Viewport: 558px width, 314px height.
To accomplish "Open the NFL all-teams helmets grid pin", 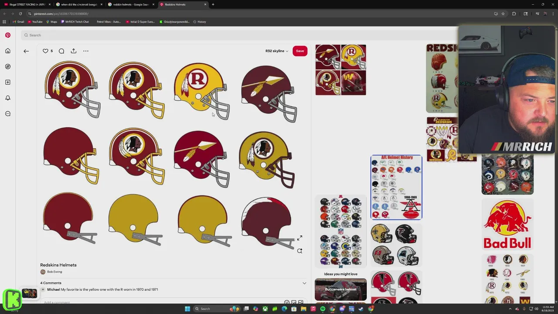I will tap(340, 230).
